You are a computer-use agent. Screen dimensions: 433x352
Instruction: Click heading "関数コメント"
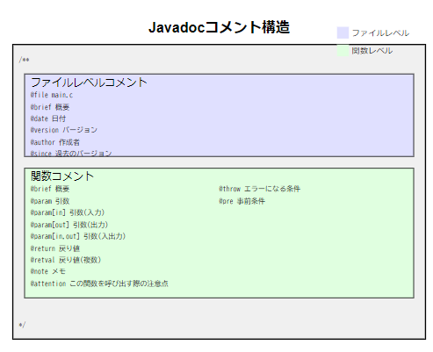(x=62, y=176)
